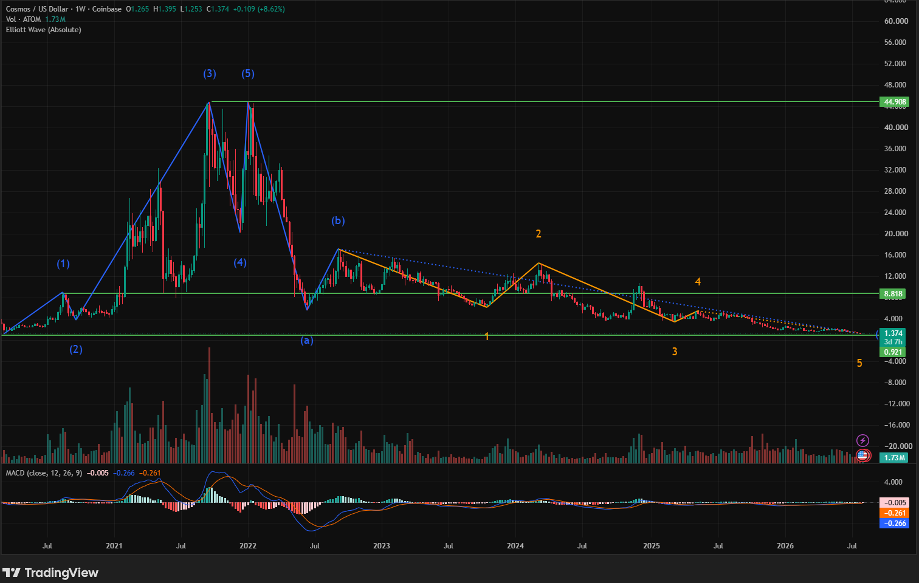The image size is (919, 583).
Task: Click the 2023 time axis label
Action: (382, 546)
